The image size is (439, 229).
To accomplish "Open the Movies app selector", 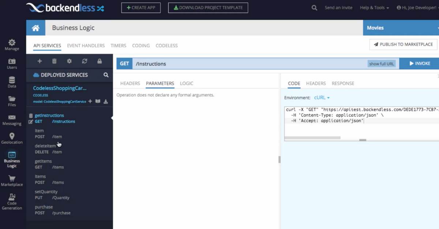I will [x=401, y=28].
